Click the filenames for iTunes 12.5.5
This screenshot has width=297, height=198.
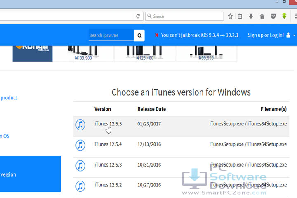tap(248, 124)
